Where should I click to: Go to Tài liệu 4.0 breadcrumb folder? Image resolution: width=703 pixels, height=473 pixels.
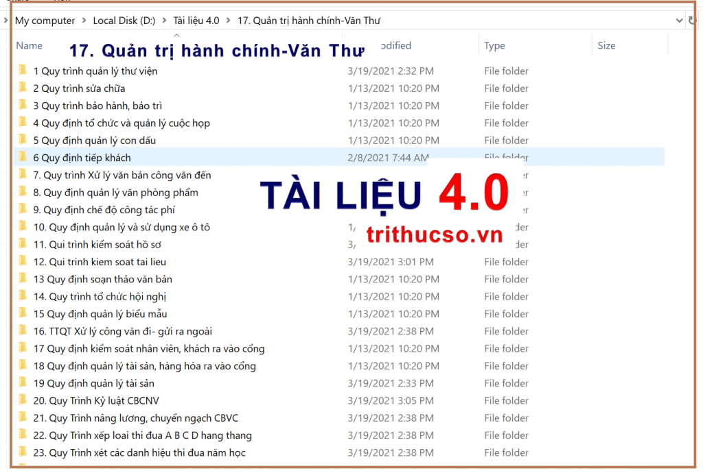point(196,21)
